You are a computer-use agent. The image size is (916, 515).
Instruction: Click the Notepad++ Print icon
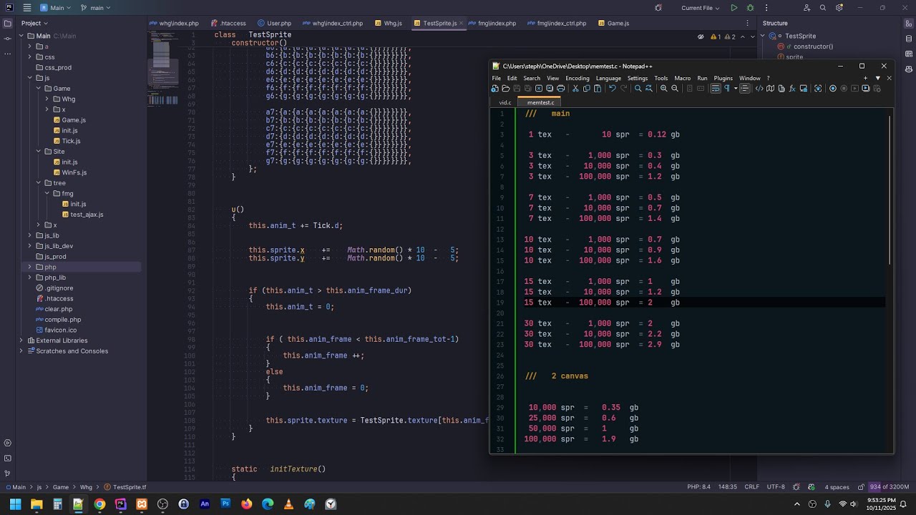[560, 89]
